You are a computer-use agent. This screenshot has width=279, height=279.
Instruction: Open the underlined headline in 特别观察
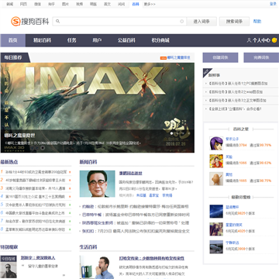(x=38, y=257)
